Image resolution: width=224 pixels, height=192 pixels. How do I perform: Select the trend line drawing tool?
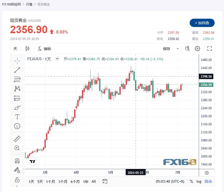point(17,70)
